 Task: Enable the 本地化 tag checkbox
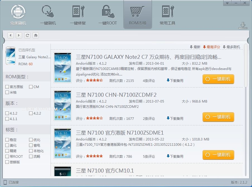(x=31, y=151)
